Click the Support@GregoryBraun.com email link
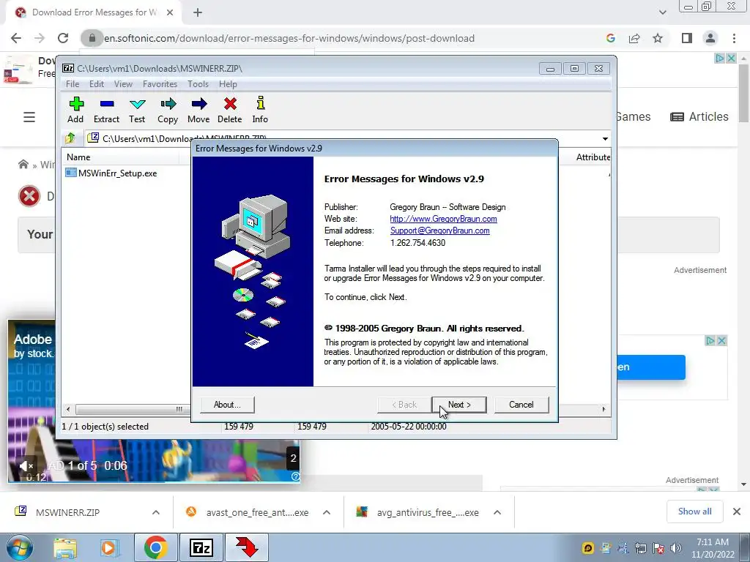The width and height of the screenshot is (750, 562). (440, 231)
